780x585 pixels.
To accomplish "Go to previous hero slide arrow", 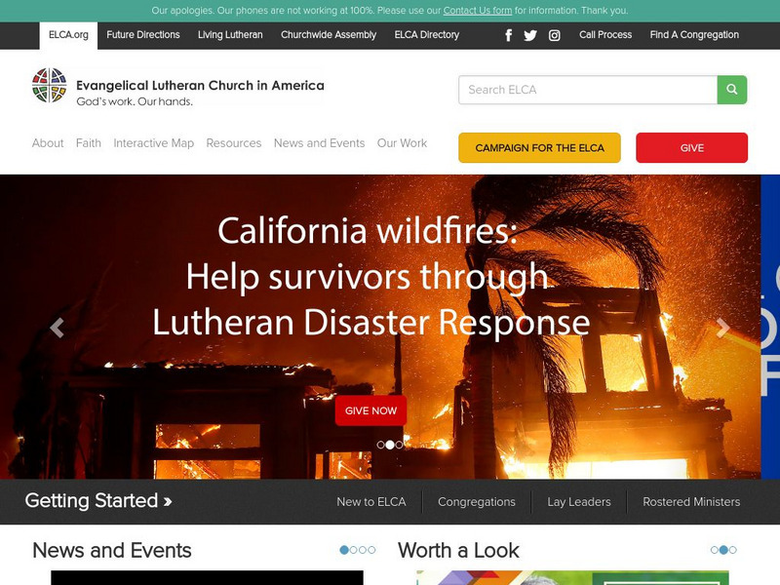I will (58, 328).
